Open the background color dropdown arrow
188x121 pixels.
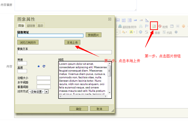coord(134,32)
